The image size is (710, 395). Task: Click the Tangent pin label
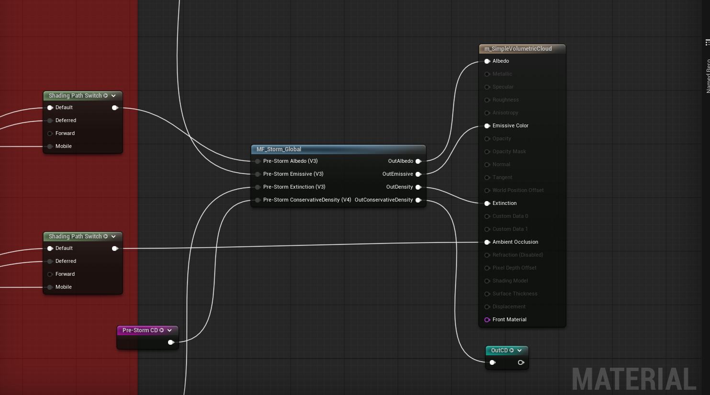[x=502, y=178]
